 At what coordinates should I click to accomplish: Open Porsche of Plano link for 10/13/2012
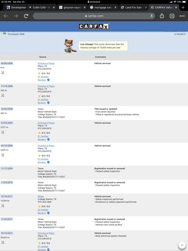click(46, 233)
